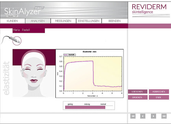Go to the EINSTELLUNGEN tab

89,21
